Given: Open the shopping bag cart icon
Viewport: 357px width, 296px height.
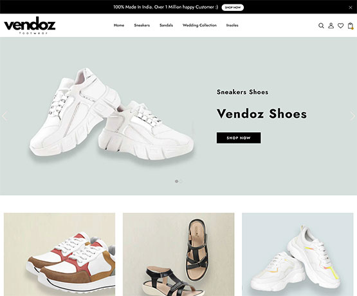Looking at the screenshot, I should point(351,26).
